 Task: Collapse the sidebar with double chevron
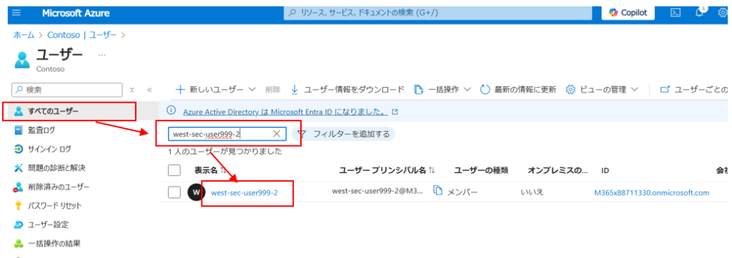coord(149,90)
